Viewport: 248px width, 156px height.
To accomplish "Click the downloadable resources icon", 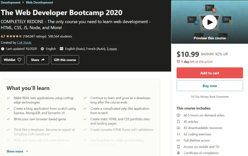I will 178,128.
